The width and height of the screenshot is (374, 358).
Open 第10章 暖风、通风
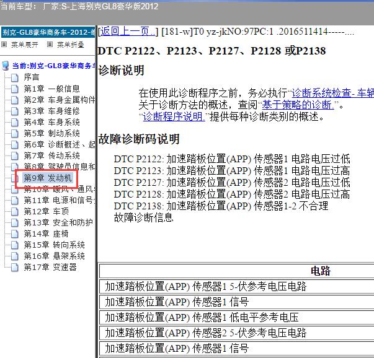pos(60,189)
